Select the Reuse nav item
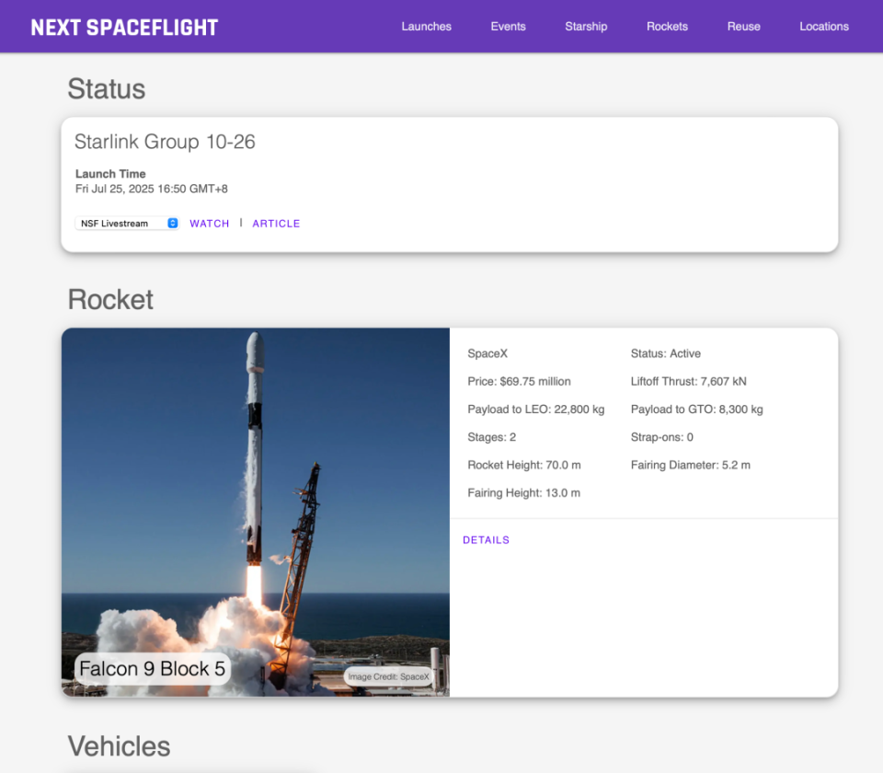 [x=744, y=27]
